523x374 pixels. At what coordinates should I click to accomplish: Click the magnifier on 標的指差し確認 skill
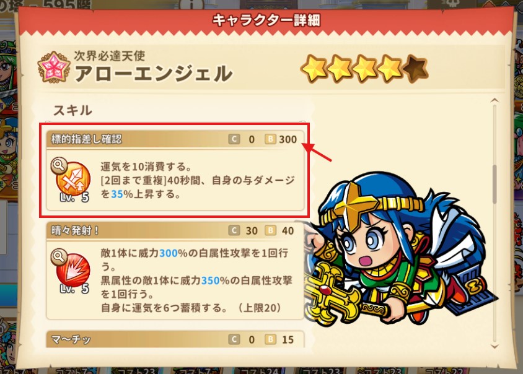pyautogui.click(x=59, y=165)
